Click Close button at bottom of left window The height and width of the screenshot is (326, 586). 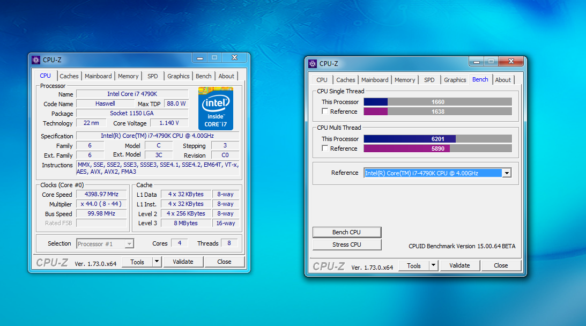pos(224,262)
